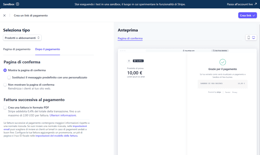The height and width of the screenshot is (155, 260).
Task: Click the Crea link button
Action: [247, 15]
